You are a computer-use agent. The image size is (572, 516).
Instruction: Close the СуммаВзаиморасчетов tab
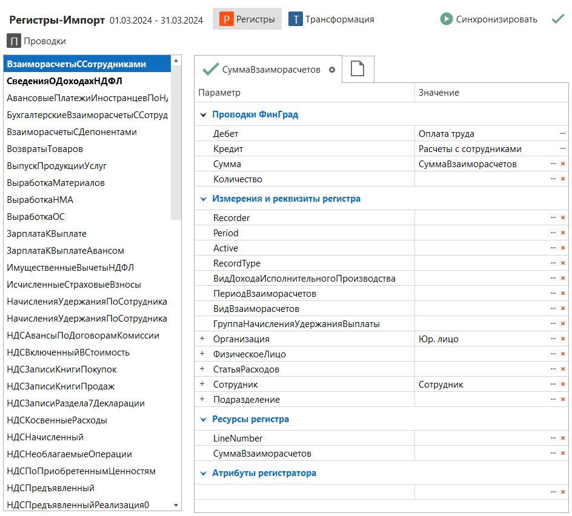[x=332, y=70]
